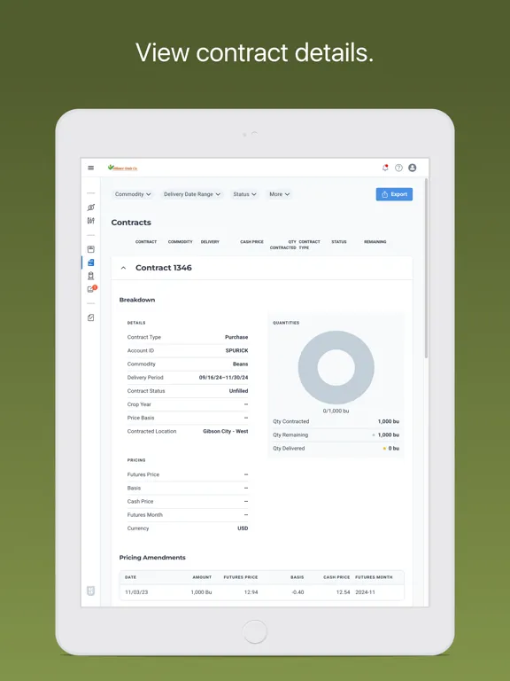
Task: Open sidebar icon with red badge
Action: pos(91,289)
